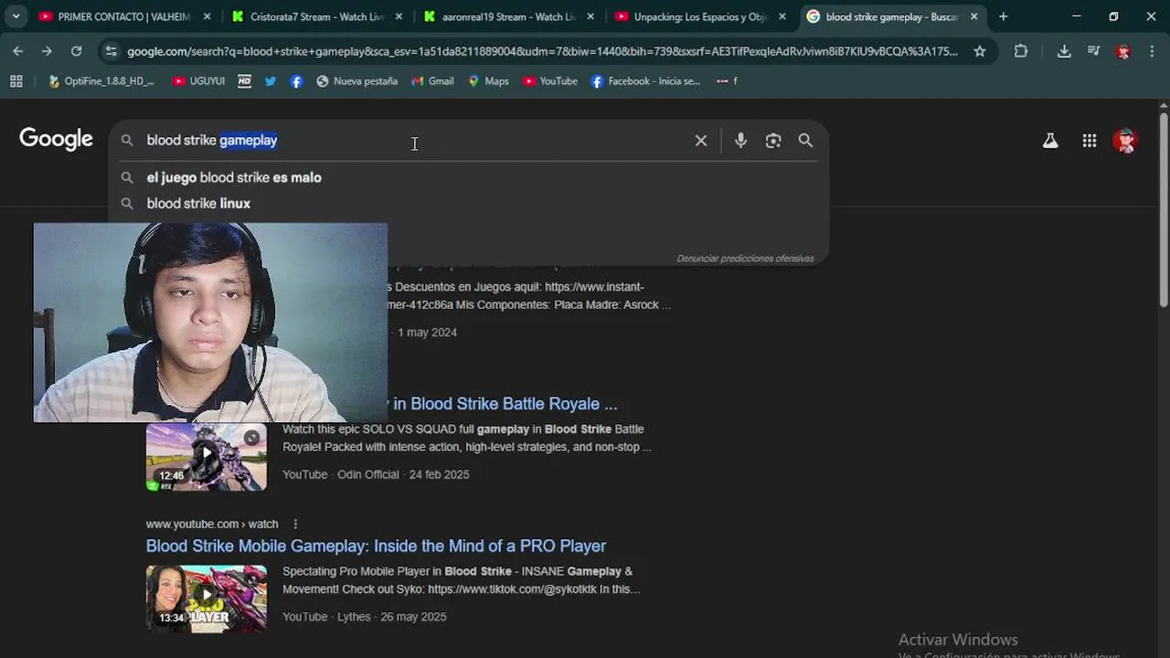Open a new browser tab
The width and height of the screenshot is (1170, 658).
[1004, 16]
